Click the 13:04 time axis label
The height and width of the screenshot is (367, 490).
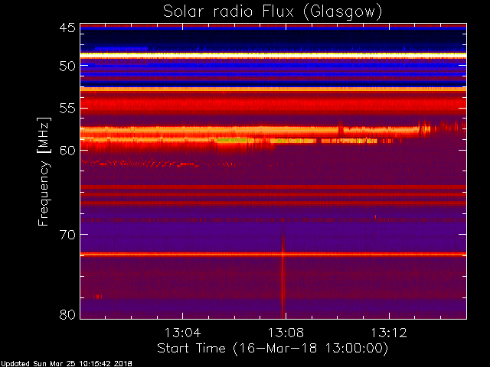coord(183,333)
